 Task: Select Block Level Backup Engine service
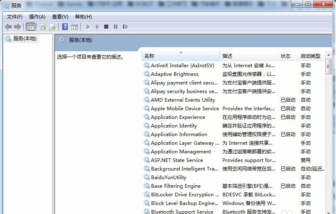pos(185,203)
